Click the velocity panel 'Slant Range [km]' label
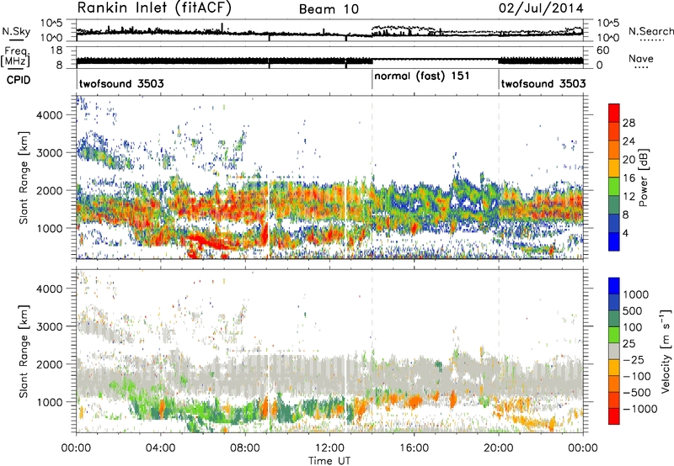This screenshot has width=674, height=466. coord(24,351)
